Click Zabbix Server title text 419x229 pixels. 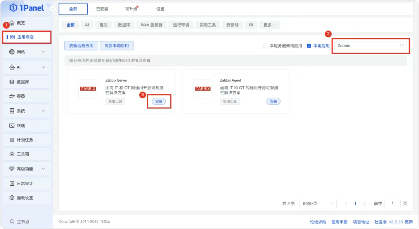point(116,80)
